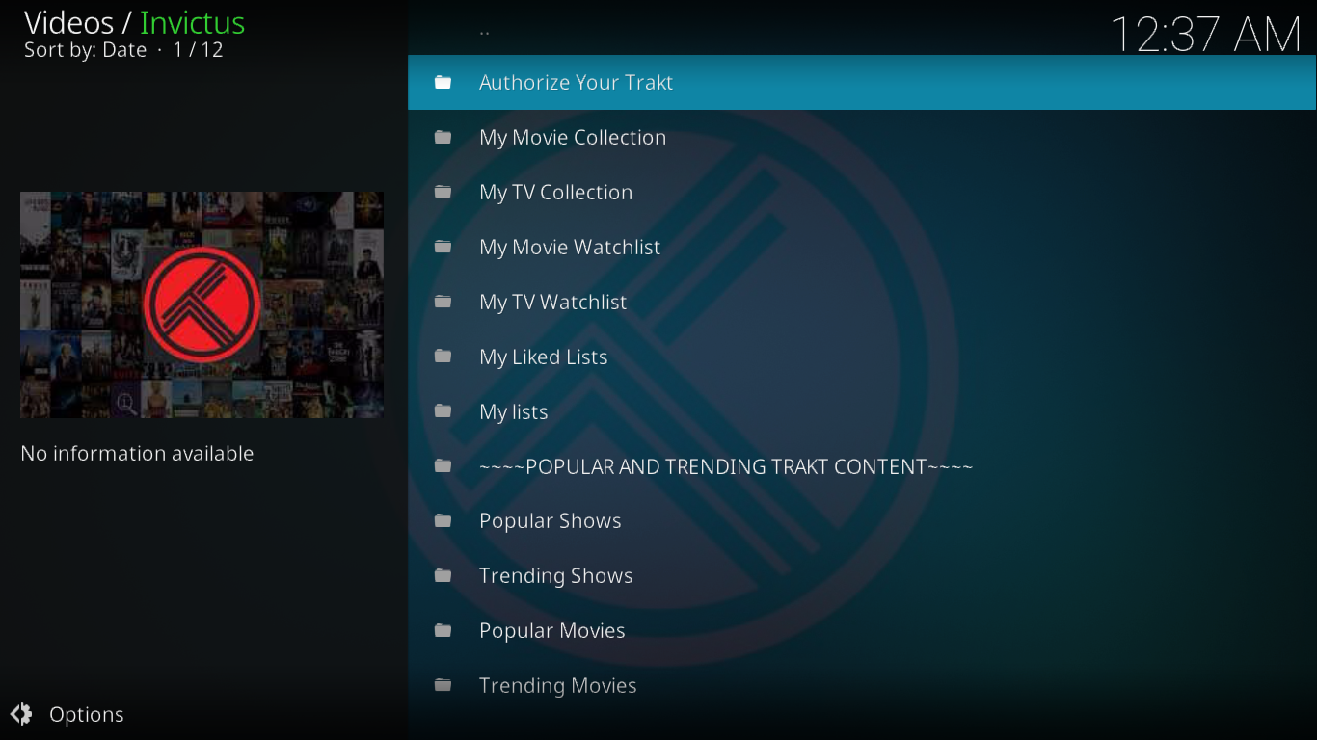Browse Popular Movies
The width and height of the screenshot is (1317, 740).
pos(862,630)
